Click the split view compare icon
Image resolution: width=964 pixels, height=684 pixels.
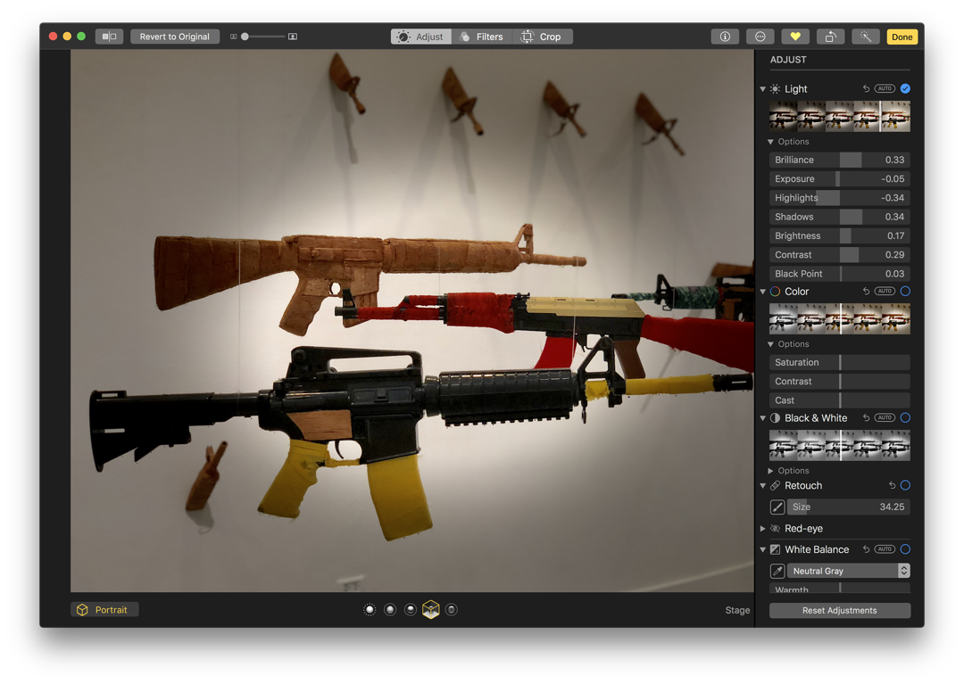(110, 37)
